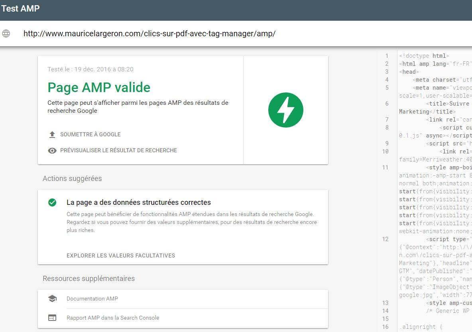This screenshot has width=472, height=332.
Task: Click the '.alignright {' code line
Action: tap(421, 327)
